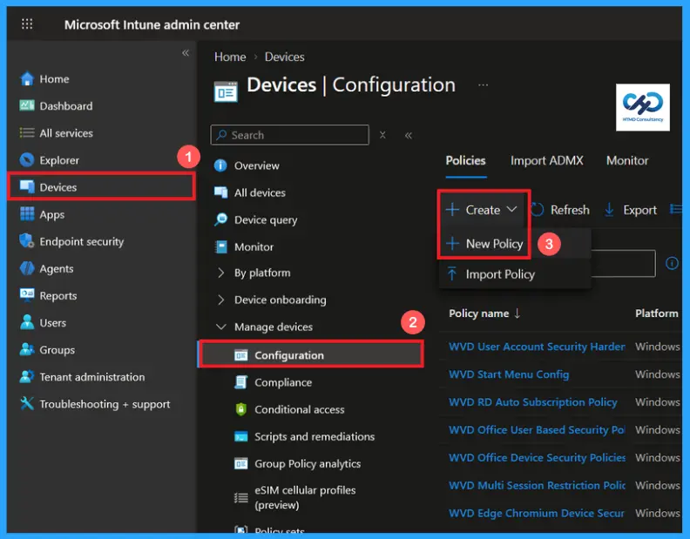
Task: Click the Agents icon in sidebar
Action: coord(27,268)
